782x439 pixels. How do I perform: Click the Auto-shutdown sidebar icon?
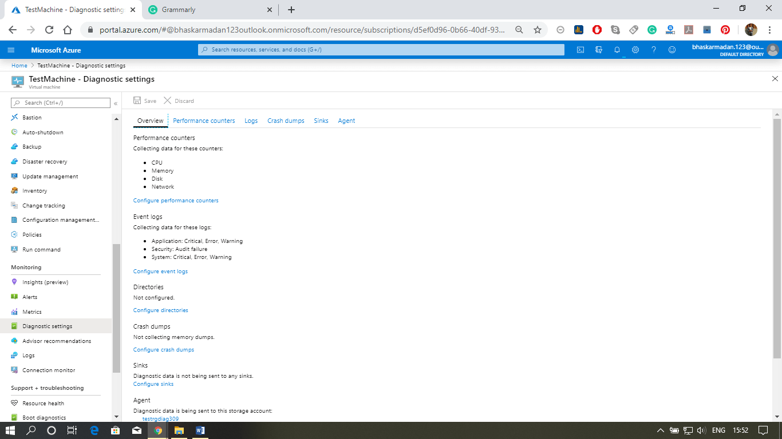(x=14, y=132)
